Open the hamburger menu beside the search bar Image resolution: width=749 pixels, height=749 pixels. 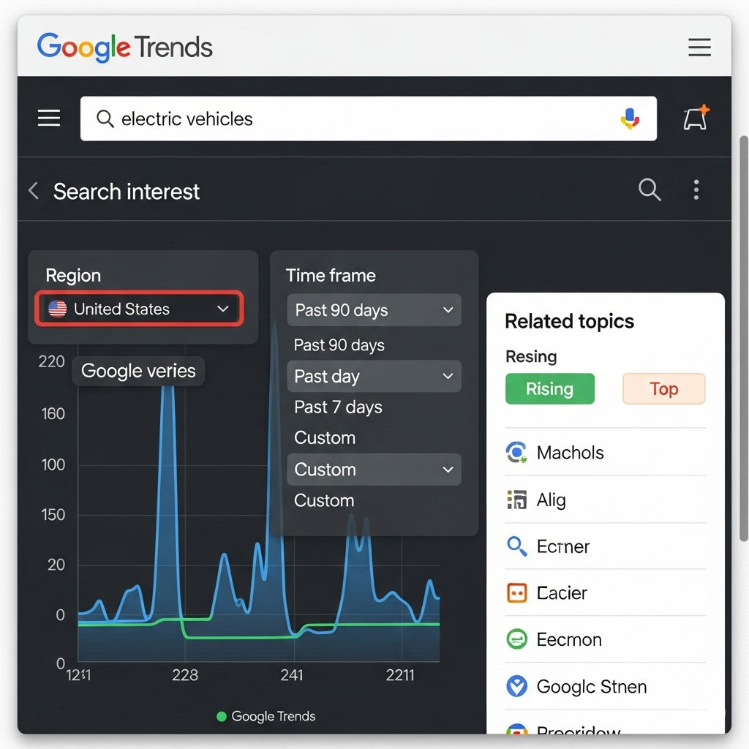coord(48,118)
